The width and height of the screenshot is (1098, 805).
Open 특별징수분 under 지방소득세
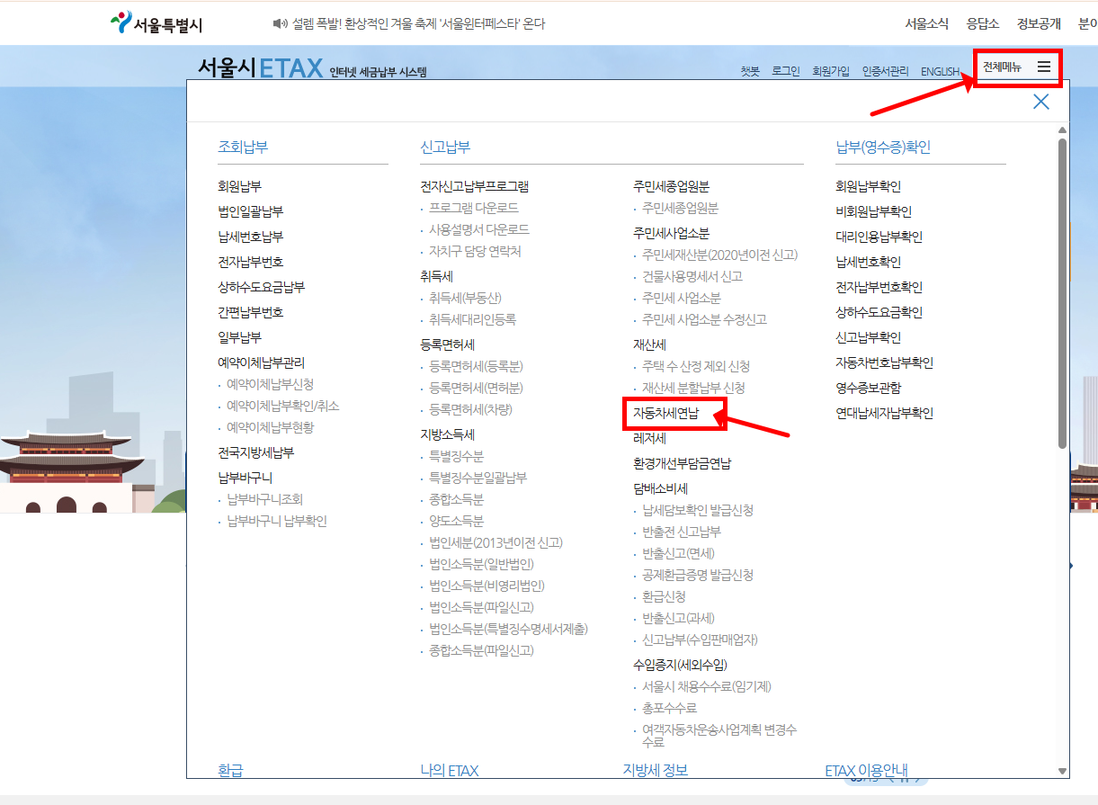[x=456, y=456]
